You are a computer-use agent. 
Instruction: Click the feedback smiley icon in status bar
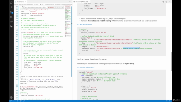(167, 101)
